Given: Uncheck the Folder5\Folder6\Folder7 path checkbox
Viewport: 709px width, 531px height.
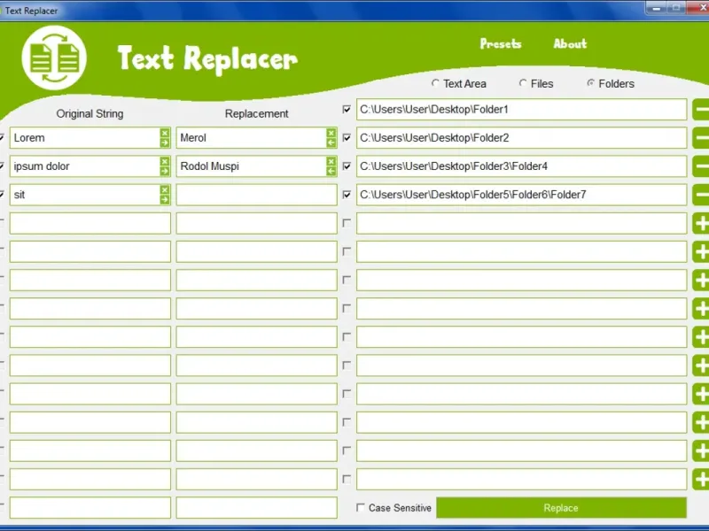Looking at the screenshot, I should [x=347, y=195].
